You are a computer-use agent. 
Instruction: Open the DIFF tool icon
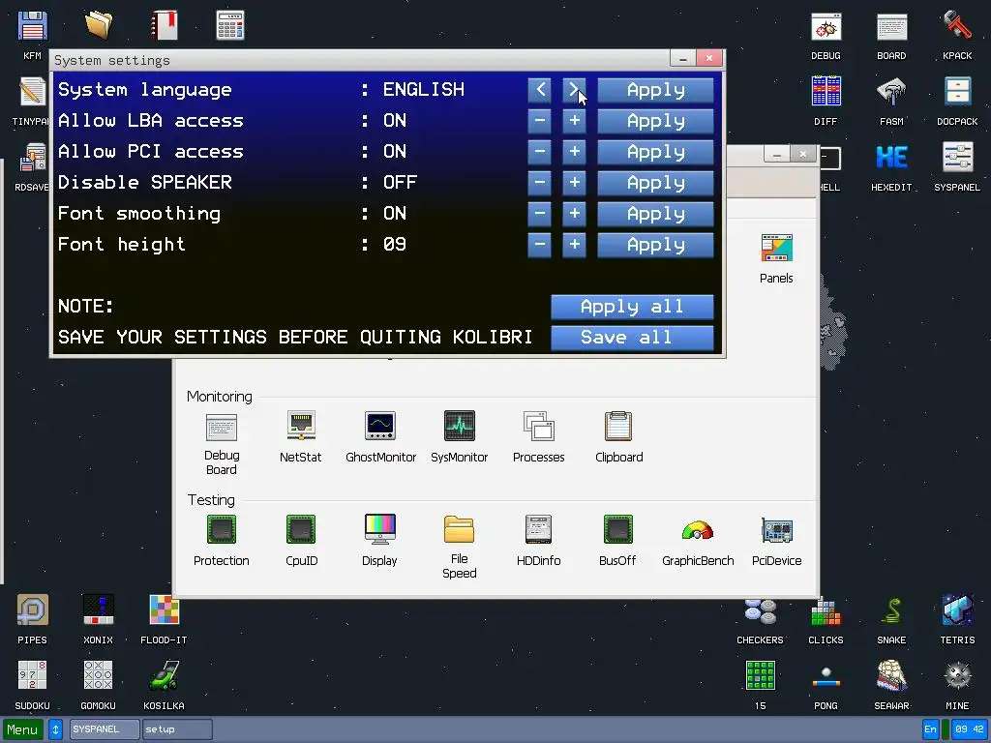pos(826,92)
